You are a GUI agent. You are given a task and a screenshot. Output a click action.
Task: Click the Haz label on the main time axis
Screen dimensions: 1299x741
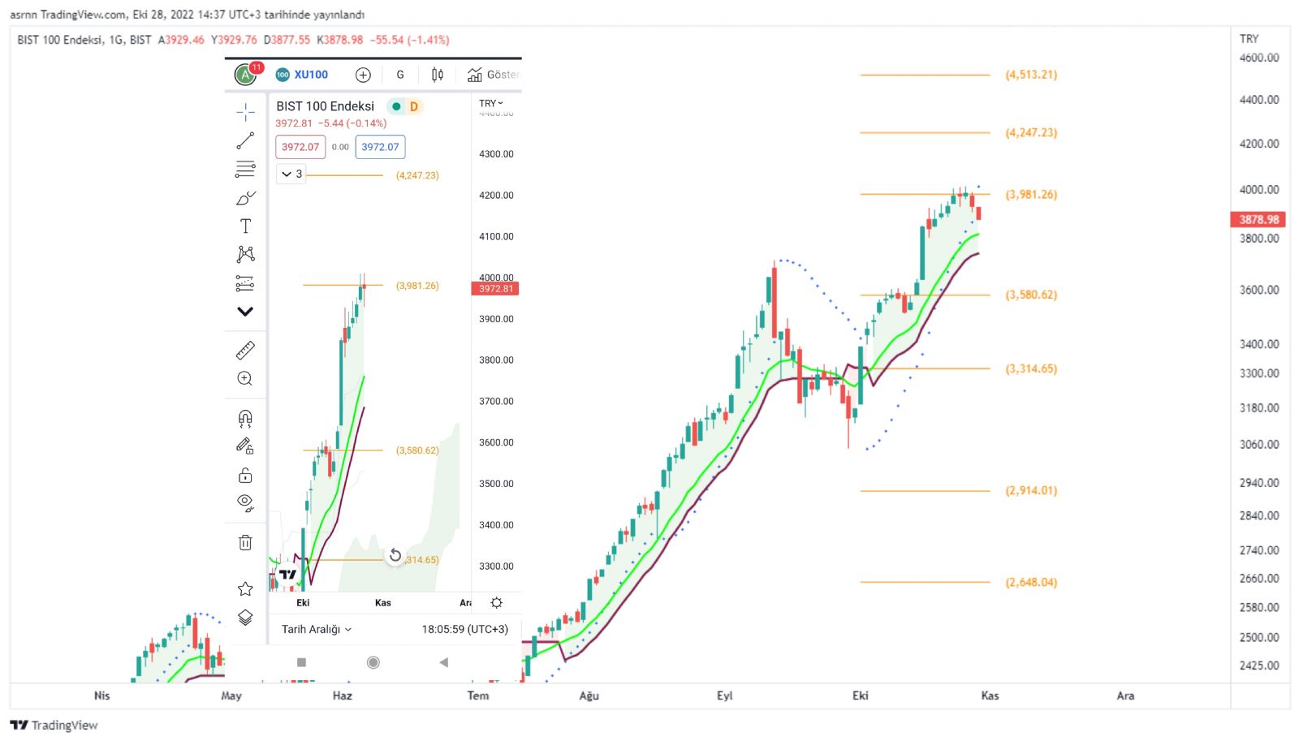click(342, 696)
